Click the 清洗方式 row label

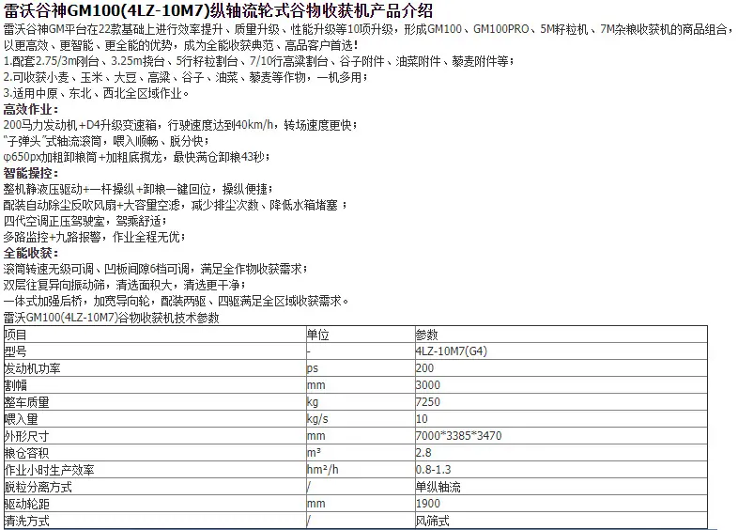click(x=27, y=521)
